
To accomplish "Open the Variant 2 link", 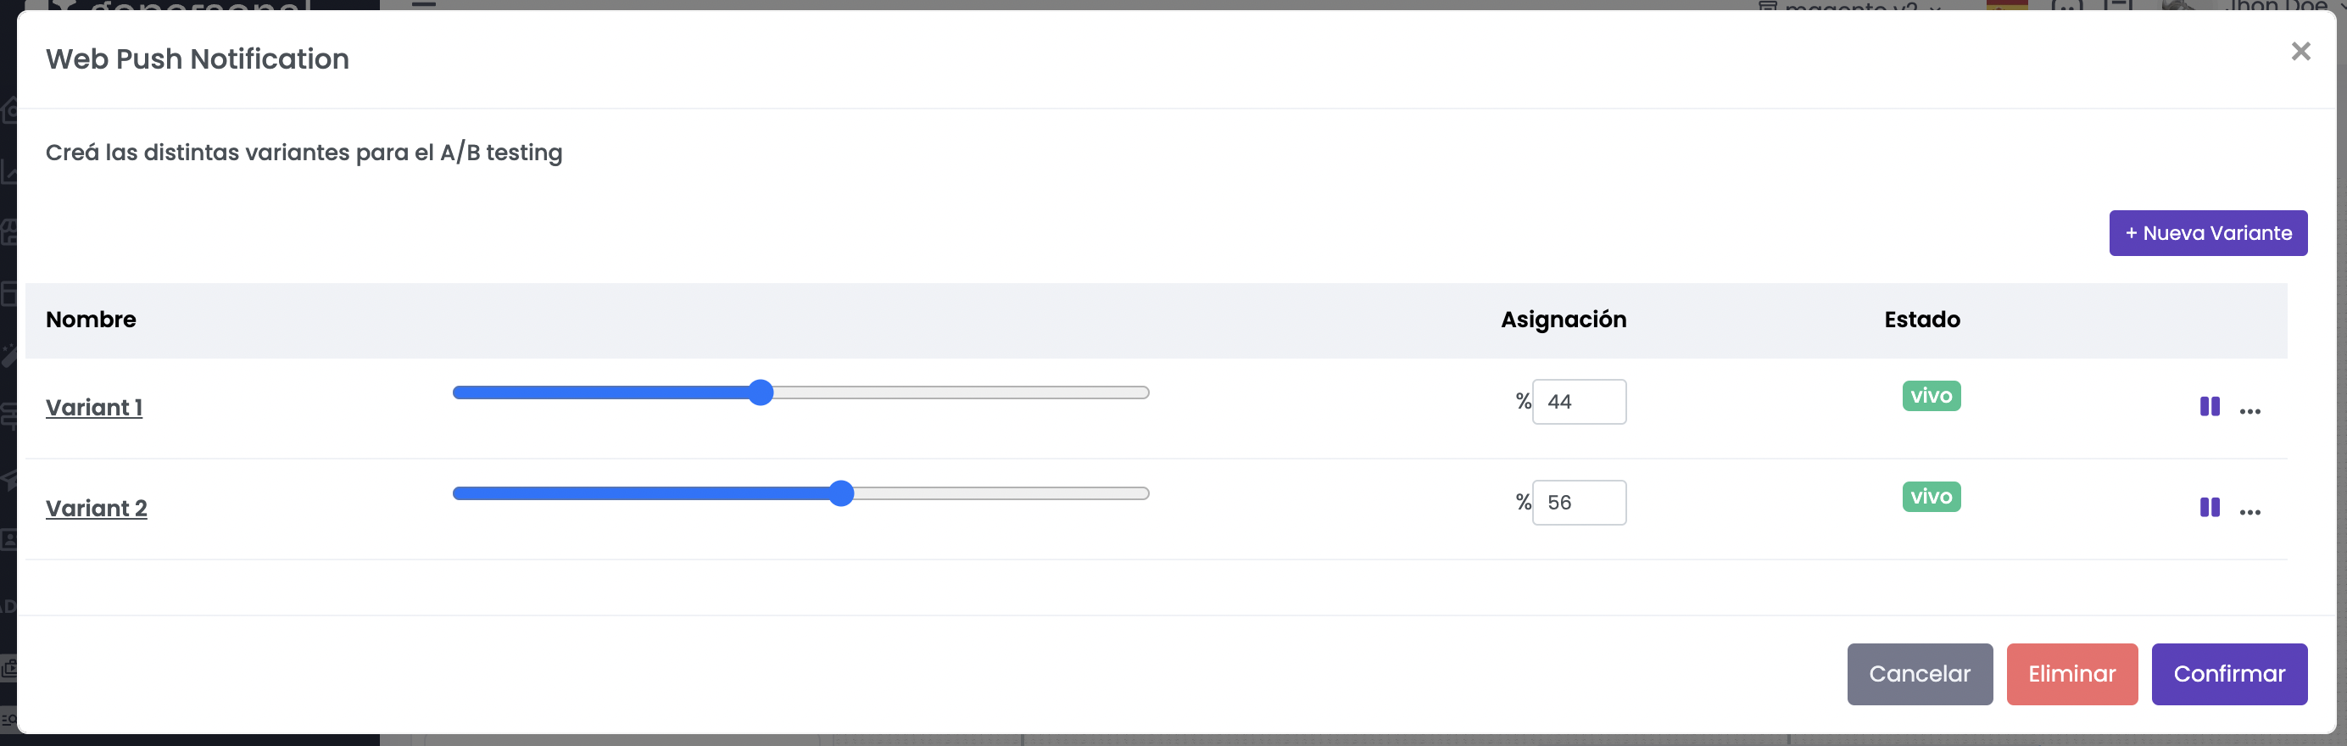I will (97, 509).
